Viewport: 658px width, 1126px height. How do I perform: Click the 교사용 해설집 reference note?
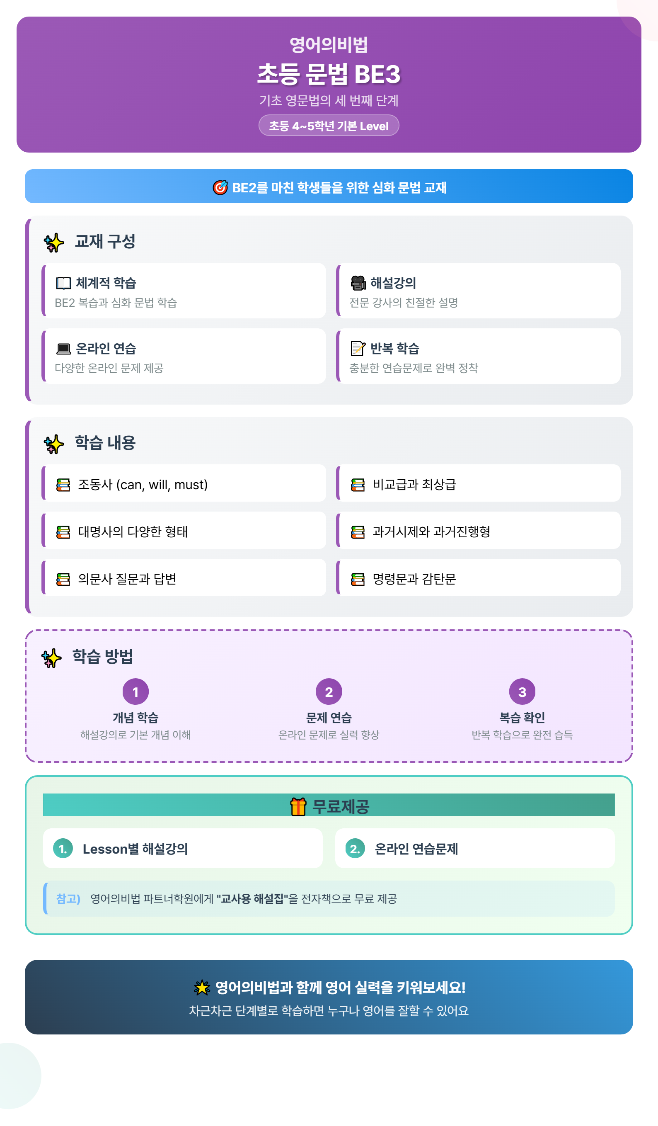(329, 898)
